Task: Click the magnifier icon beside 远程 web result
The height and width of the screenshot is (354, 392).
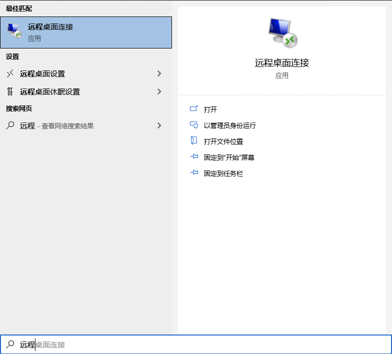Action: point(10,125)
